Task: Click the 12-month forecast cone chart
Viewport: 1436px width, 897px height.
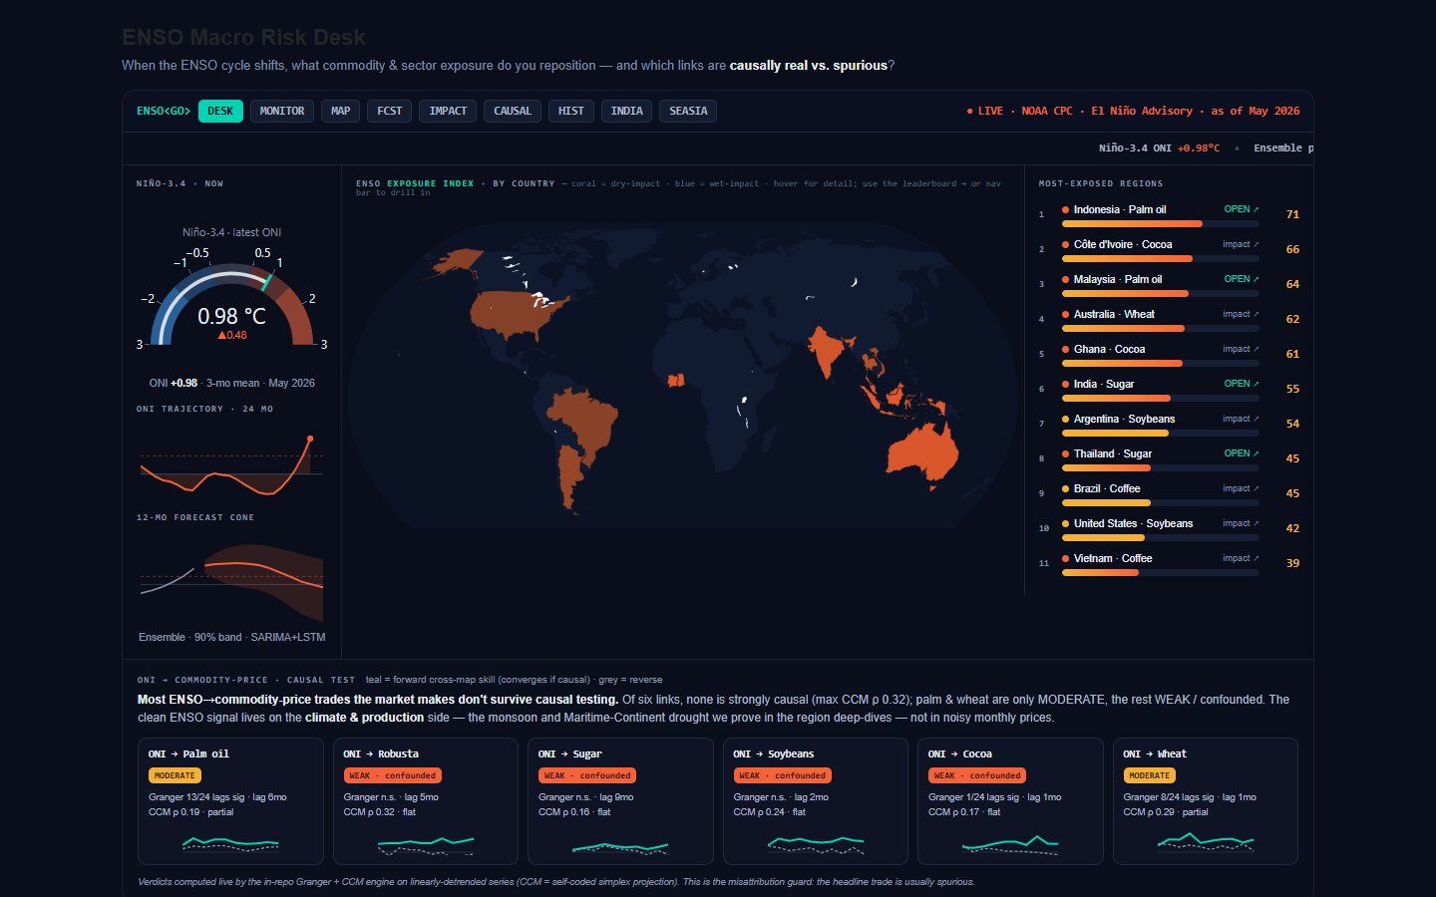Action: click(231, 582)
